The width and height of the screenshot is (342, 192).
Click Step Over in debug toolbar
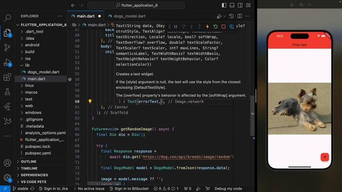coord(184,27)
